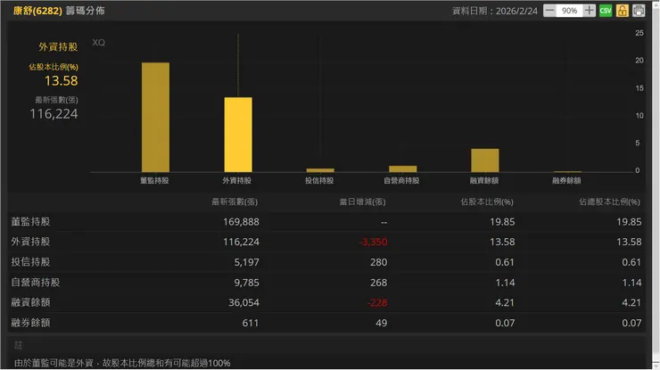
Task: Click the orange unlock padlock icon
Action: pos(622,11)
